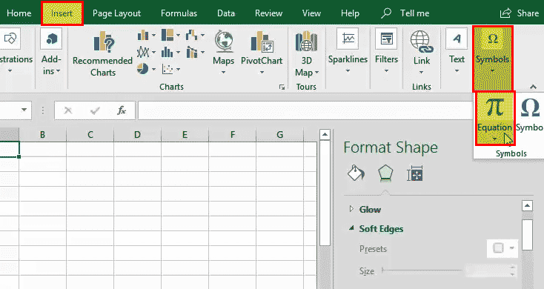Viewport: 544px width, 289px height.
Task: Open Size & Properties tab in Format Shape
Action: [x=415, y=173]
